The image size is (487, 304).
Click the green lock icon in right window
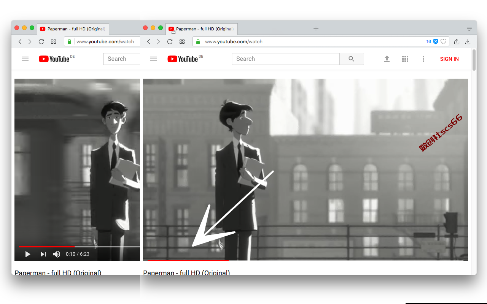pyautogui.click(x=198, y=41)
